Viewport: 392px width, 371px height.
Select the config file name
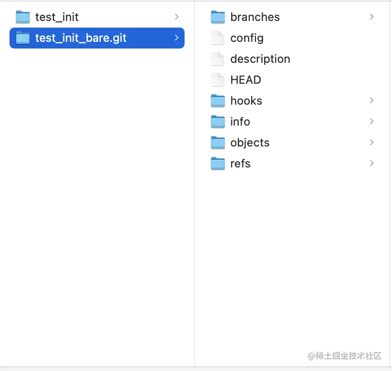[247, 38]
